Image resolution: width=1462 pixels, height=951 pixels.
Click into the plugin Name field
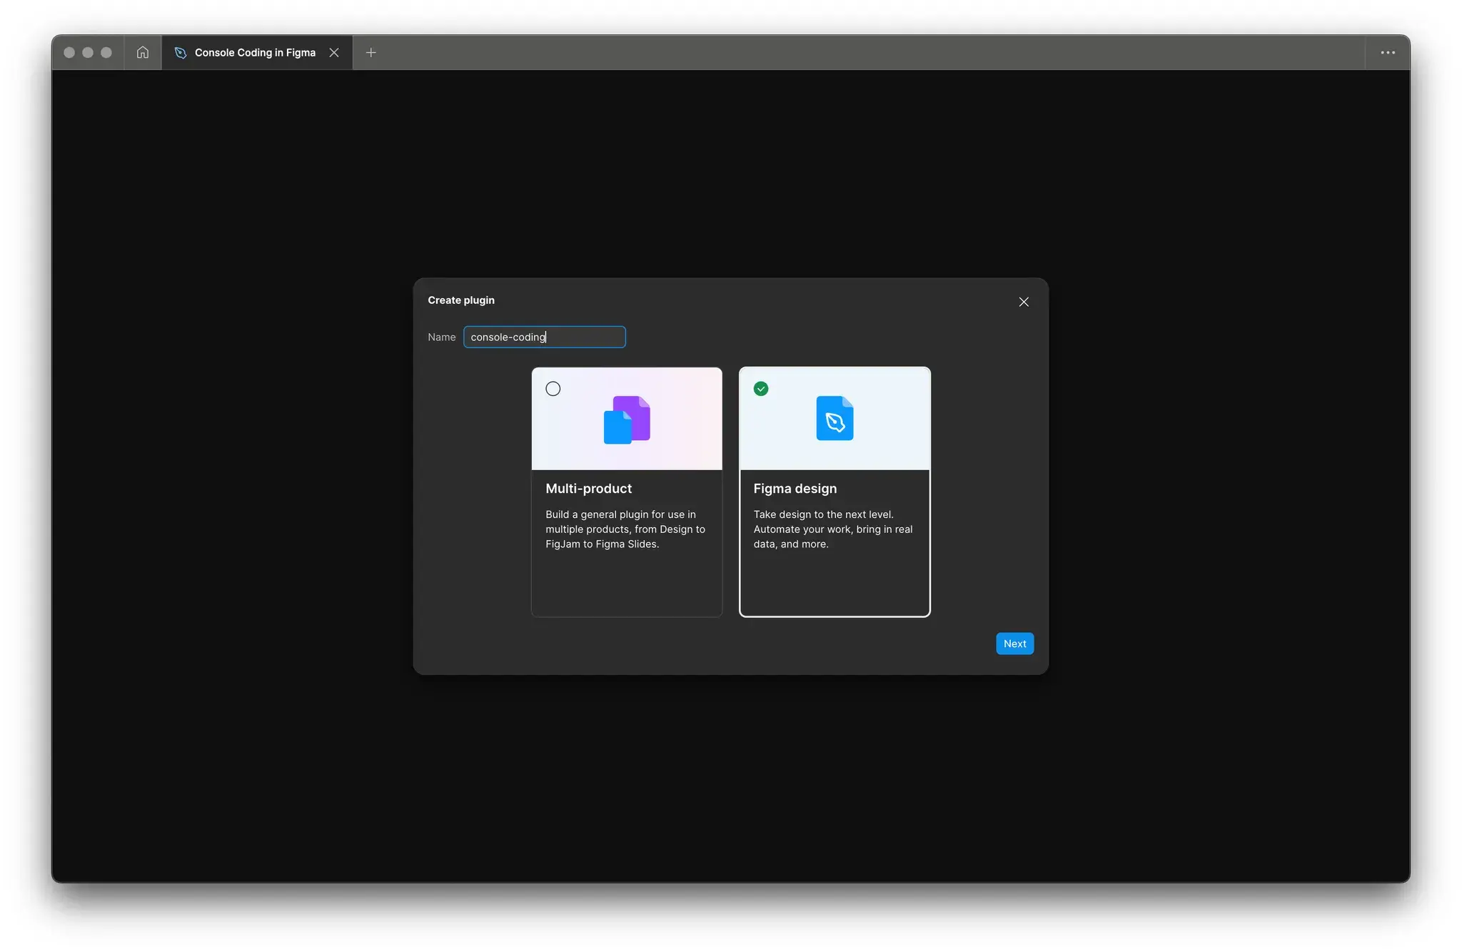coord(544,337)
